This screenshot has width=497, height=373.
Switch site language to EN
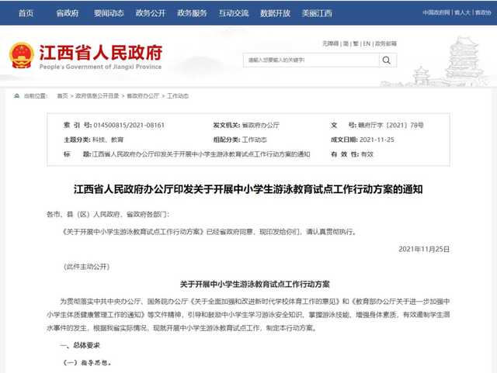click(x=367, y=43)
